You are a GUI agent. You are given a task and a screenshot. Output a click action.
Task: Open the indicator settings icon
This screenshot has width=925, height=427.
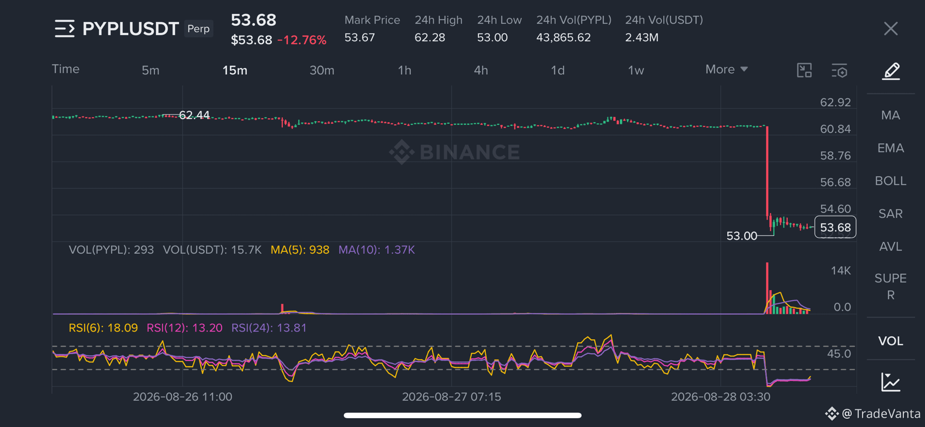pyautogui.click(x=839, y=71)
